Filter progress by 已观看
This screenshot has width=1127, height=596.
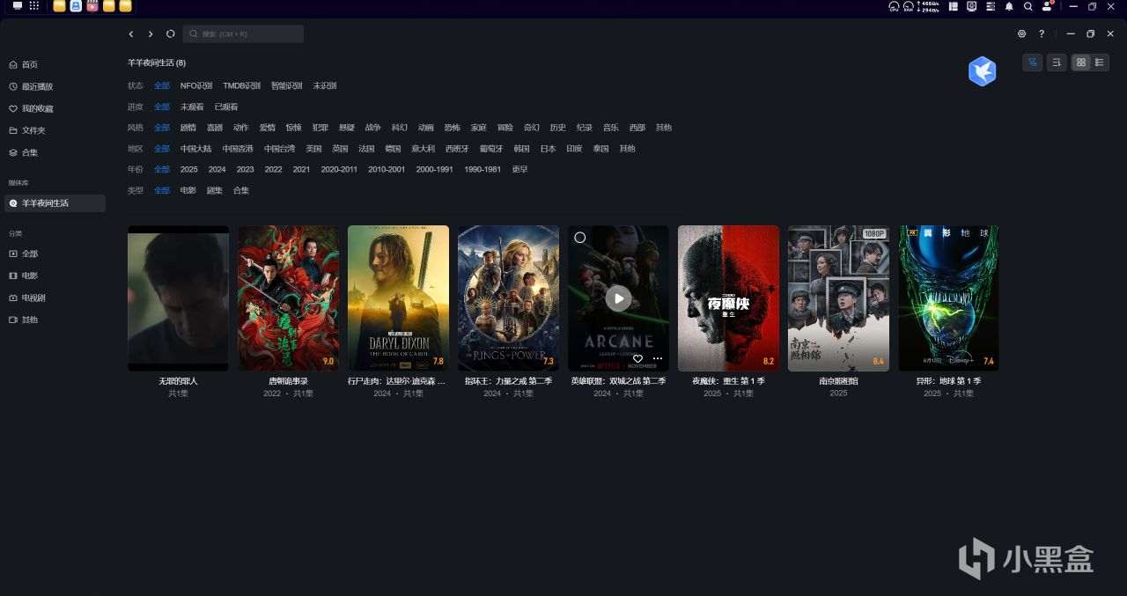(x=226, y=107)
